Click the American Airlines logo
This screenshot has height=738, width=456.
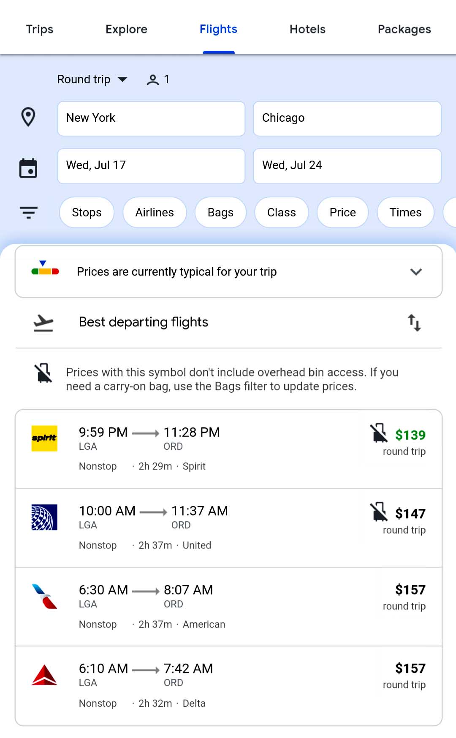pyautogui.click(x=44, y=596)
